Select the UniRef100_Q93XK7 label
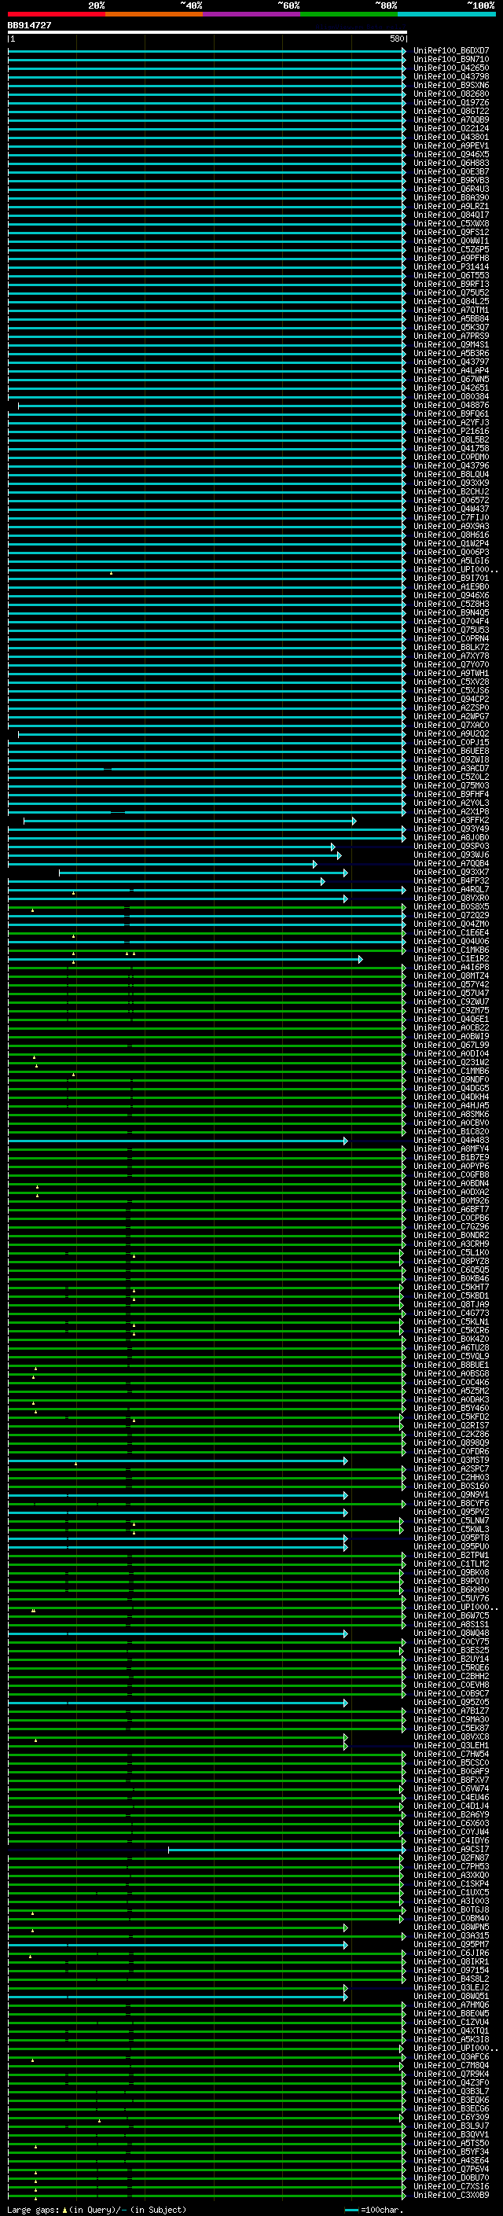503x2216 pixels. click(451, 873)
